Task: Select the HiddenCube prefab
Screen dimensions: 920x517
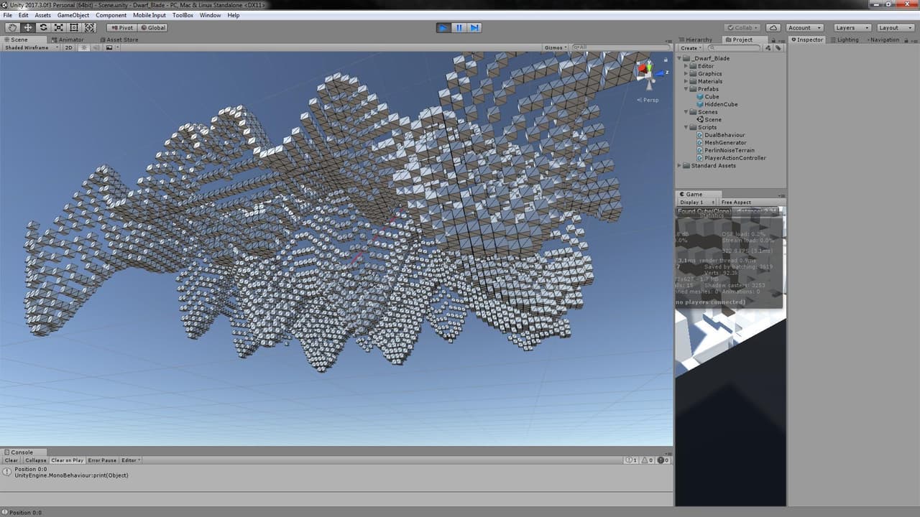Action: 721,104
